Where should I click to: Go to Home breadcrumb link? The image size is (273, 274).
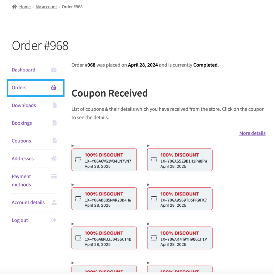coord(25,7)
